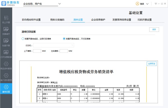The width and height of the screenshot is (168, 108).
Task: Click the 数量 column header
Action: (83, 90)
